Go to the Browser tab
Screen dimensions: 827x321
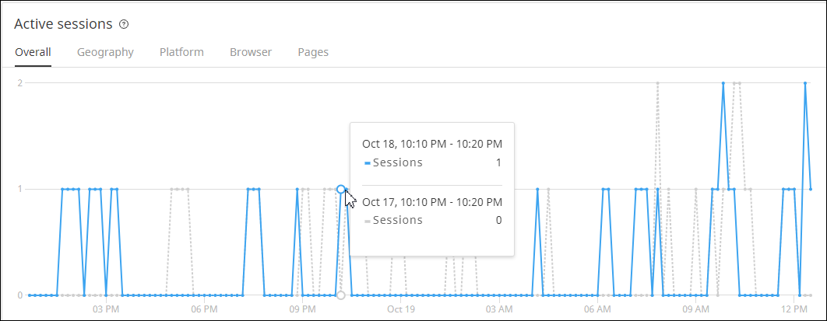251,52
